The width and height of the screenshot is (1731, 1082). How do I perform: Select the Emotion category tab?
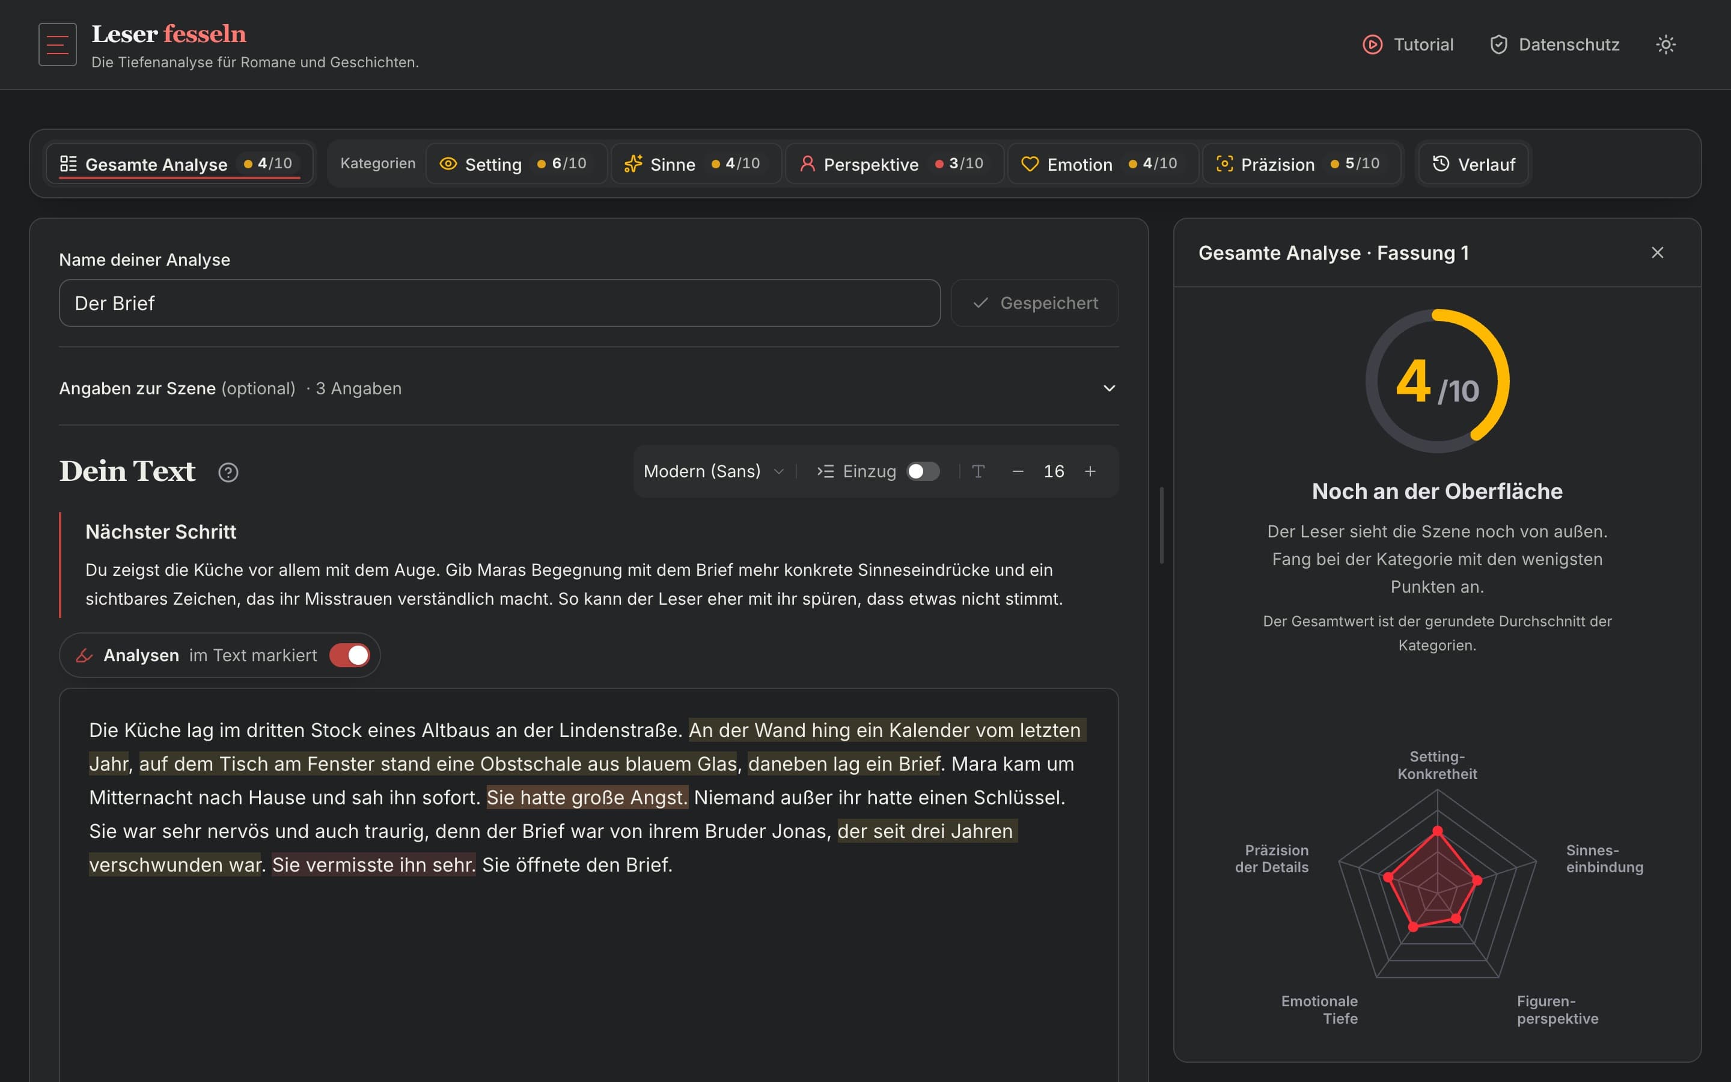pyautogui.click(x=1102, y=164)
